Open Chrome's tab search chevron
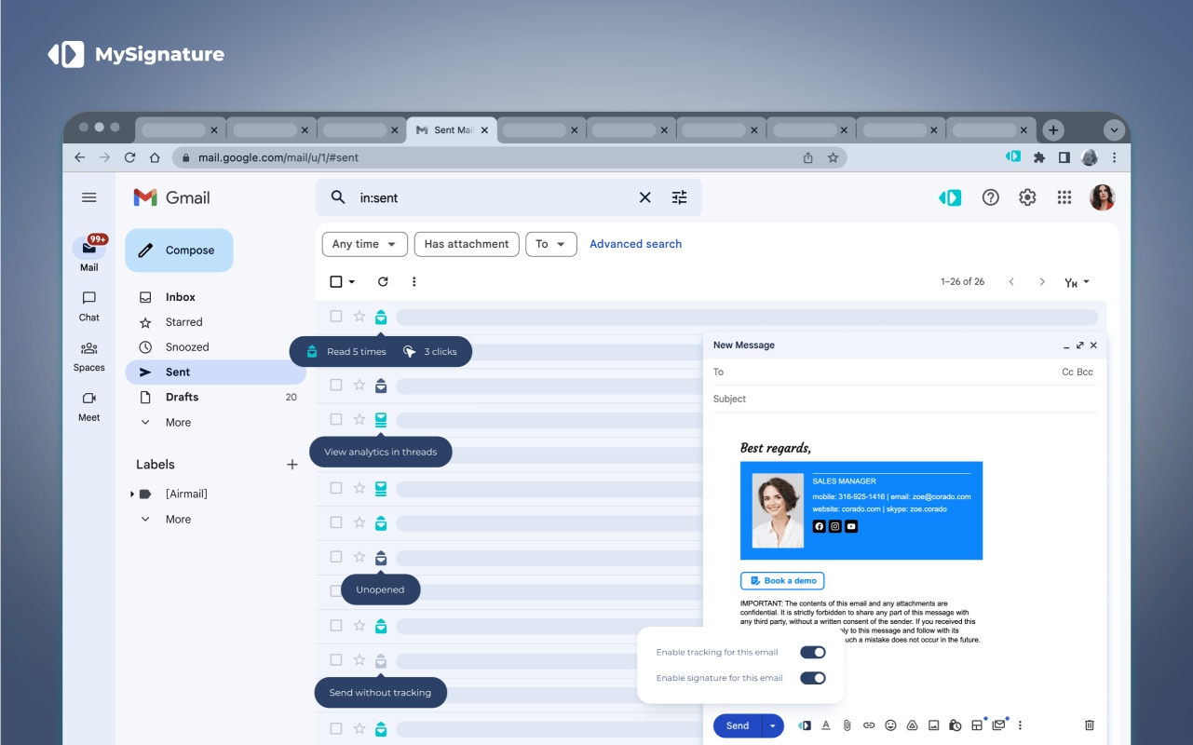 1115,129
